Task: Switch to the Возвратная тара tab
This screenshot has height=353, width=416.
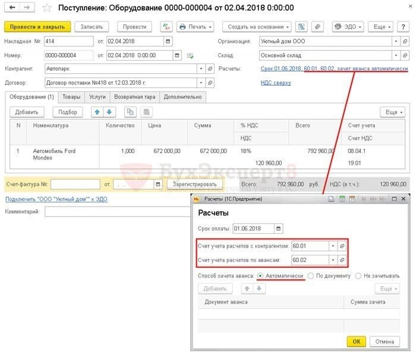Action: (134, 97)
